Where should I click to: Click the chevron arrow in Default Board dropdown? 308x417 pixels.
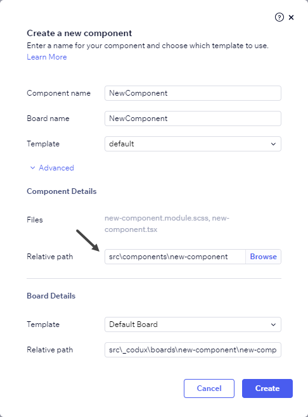click(273, 324)
